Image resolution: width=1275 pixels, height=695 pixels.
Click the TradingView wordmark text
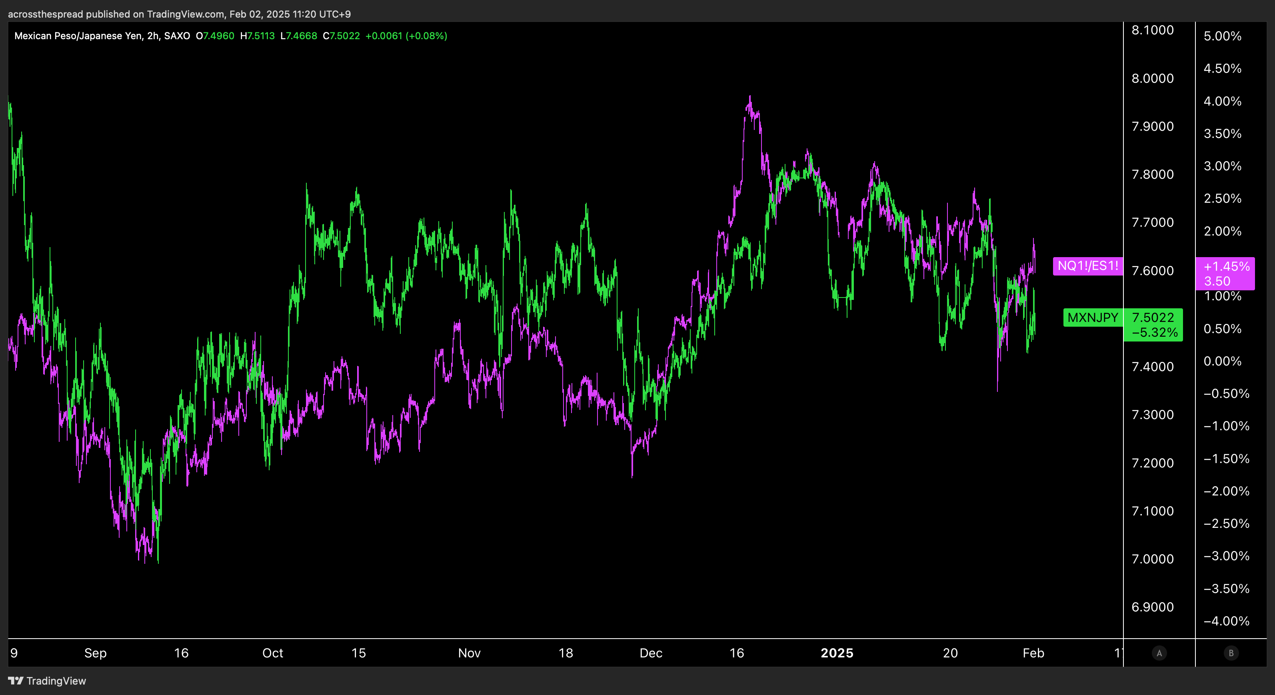click(56, 681)
